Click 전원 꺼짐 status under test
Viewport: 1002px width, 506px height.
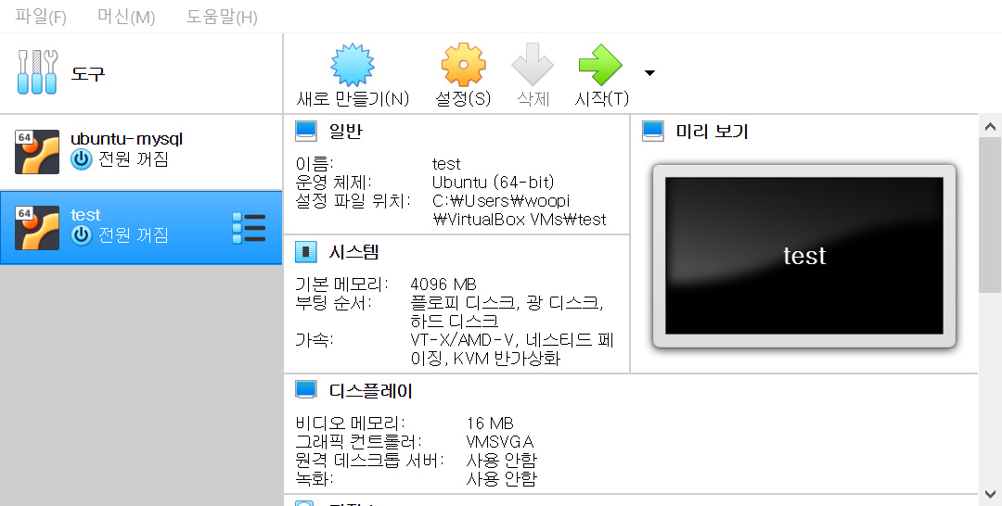click(133, 234)
